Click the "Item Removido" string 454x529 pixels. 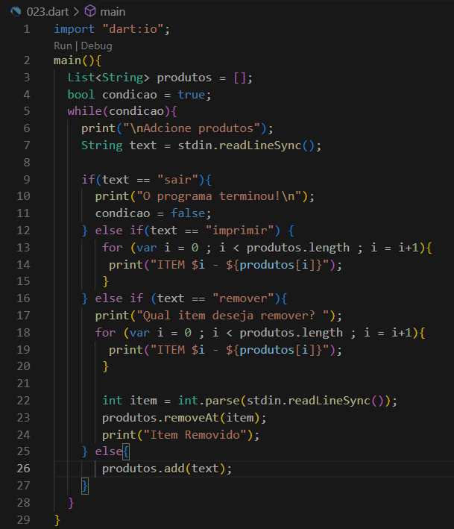coord(195,434)
